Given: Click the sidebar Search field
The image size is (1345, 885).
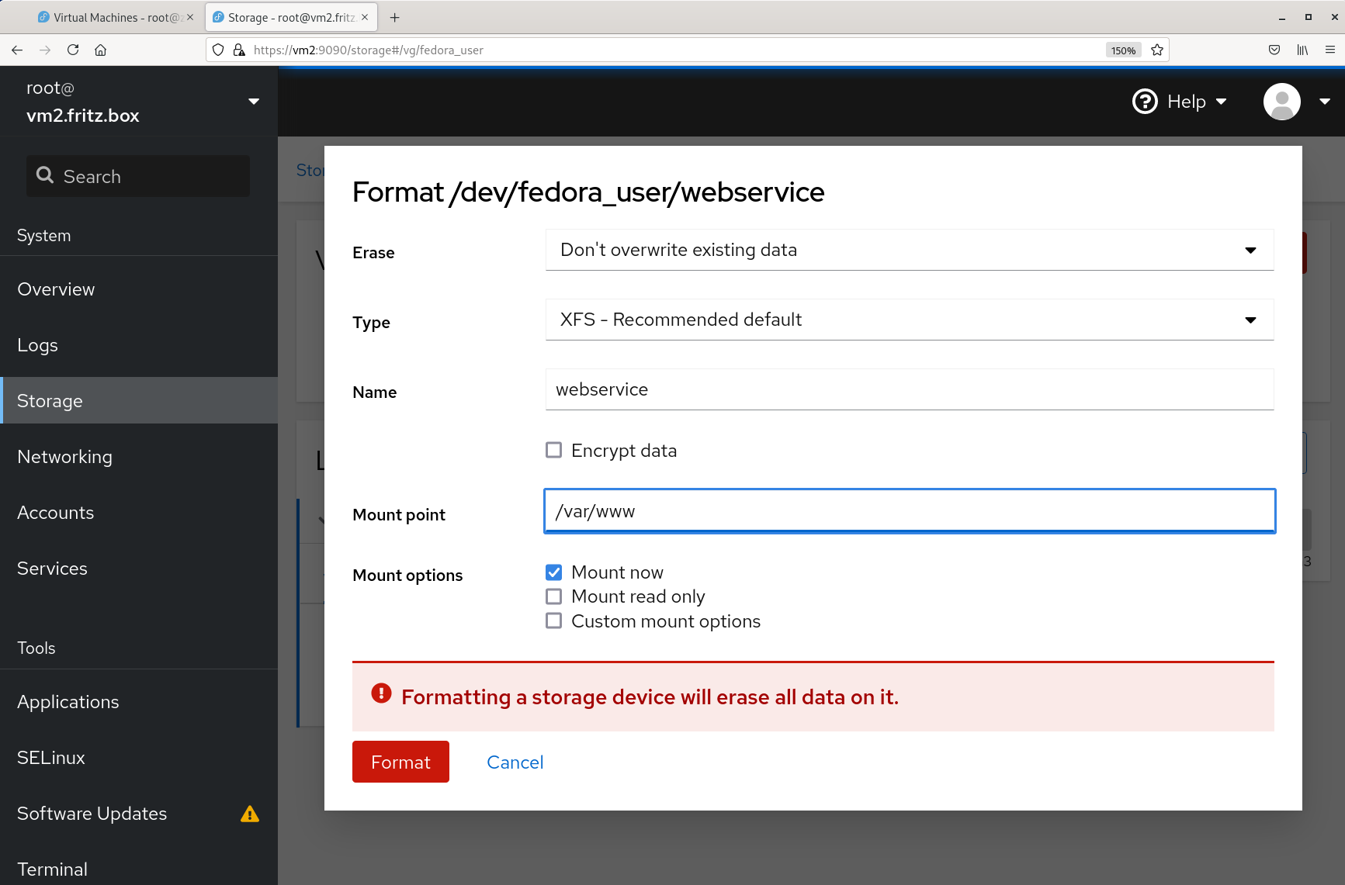Looking at the screenshot, I should (138, 176).
